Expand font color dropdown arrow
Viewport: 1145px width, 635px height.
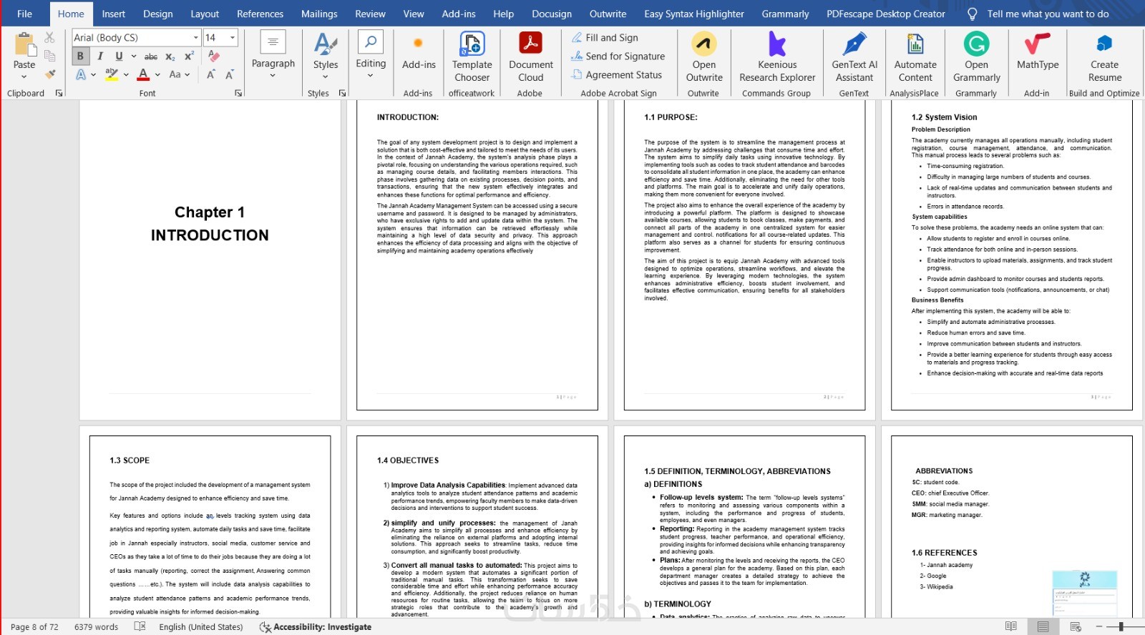pyautogui.click(x=157, y=74)
